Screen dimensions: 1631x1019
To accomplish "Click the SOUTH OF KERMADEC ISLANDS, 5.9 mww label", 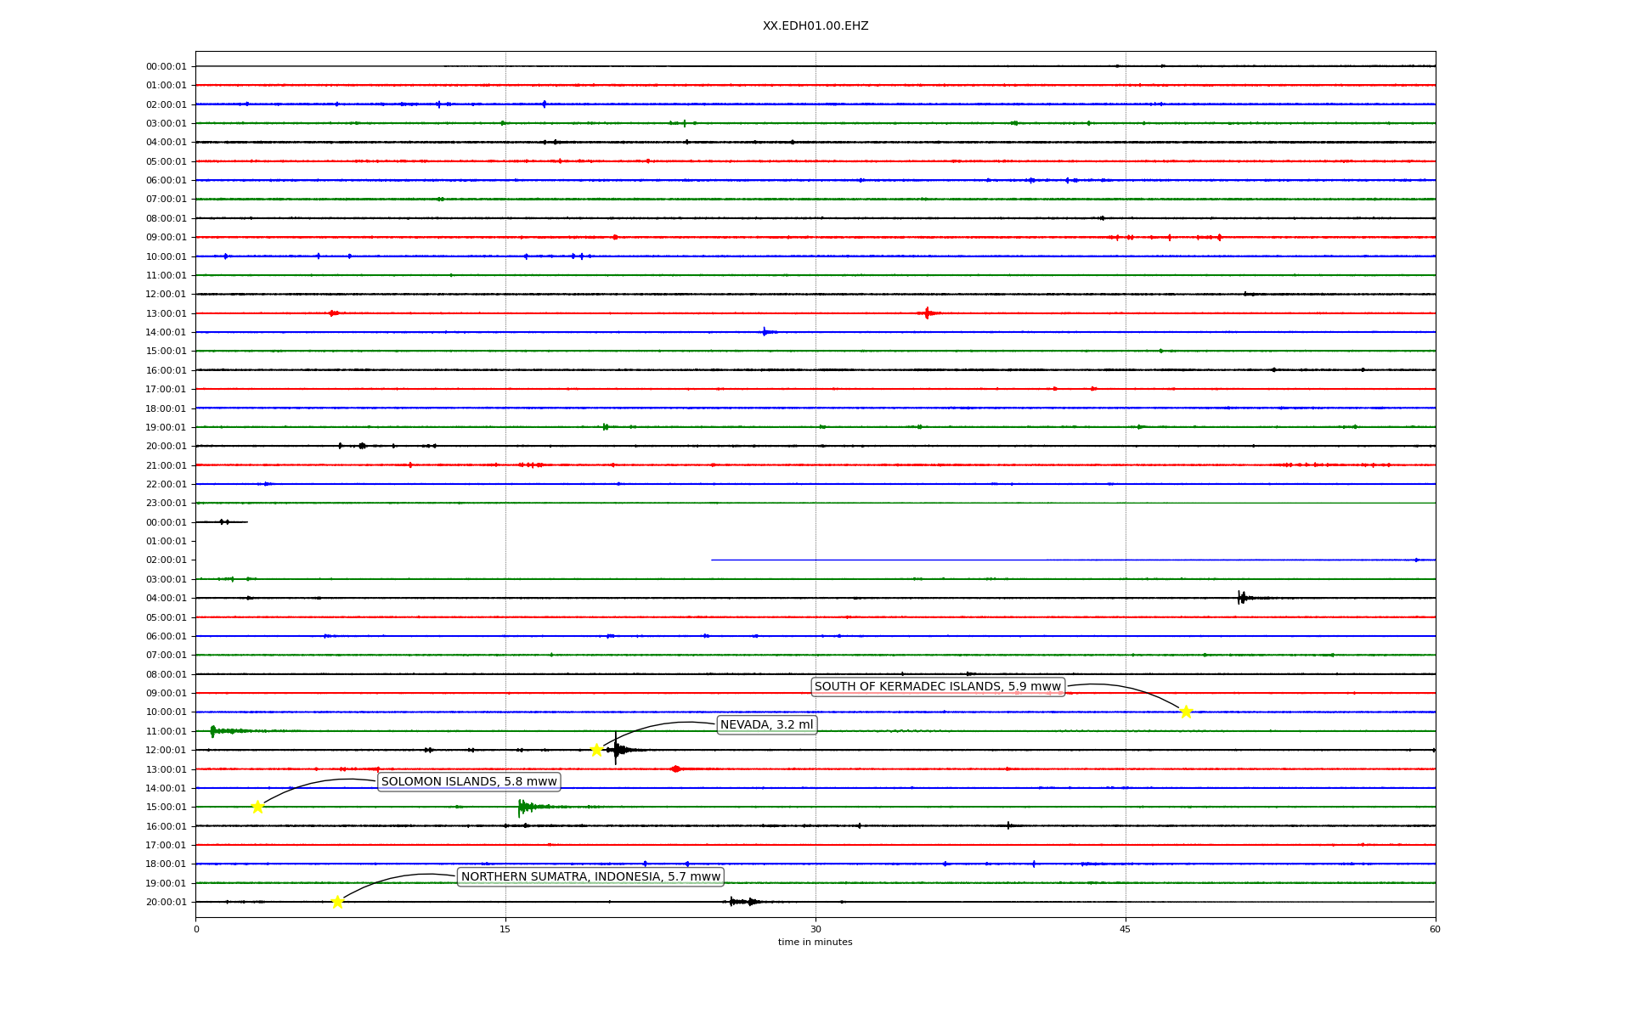I will (x=938, y=687).
